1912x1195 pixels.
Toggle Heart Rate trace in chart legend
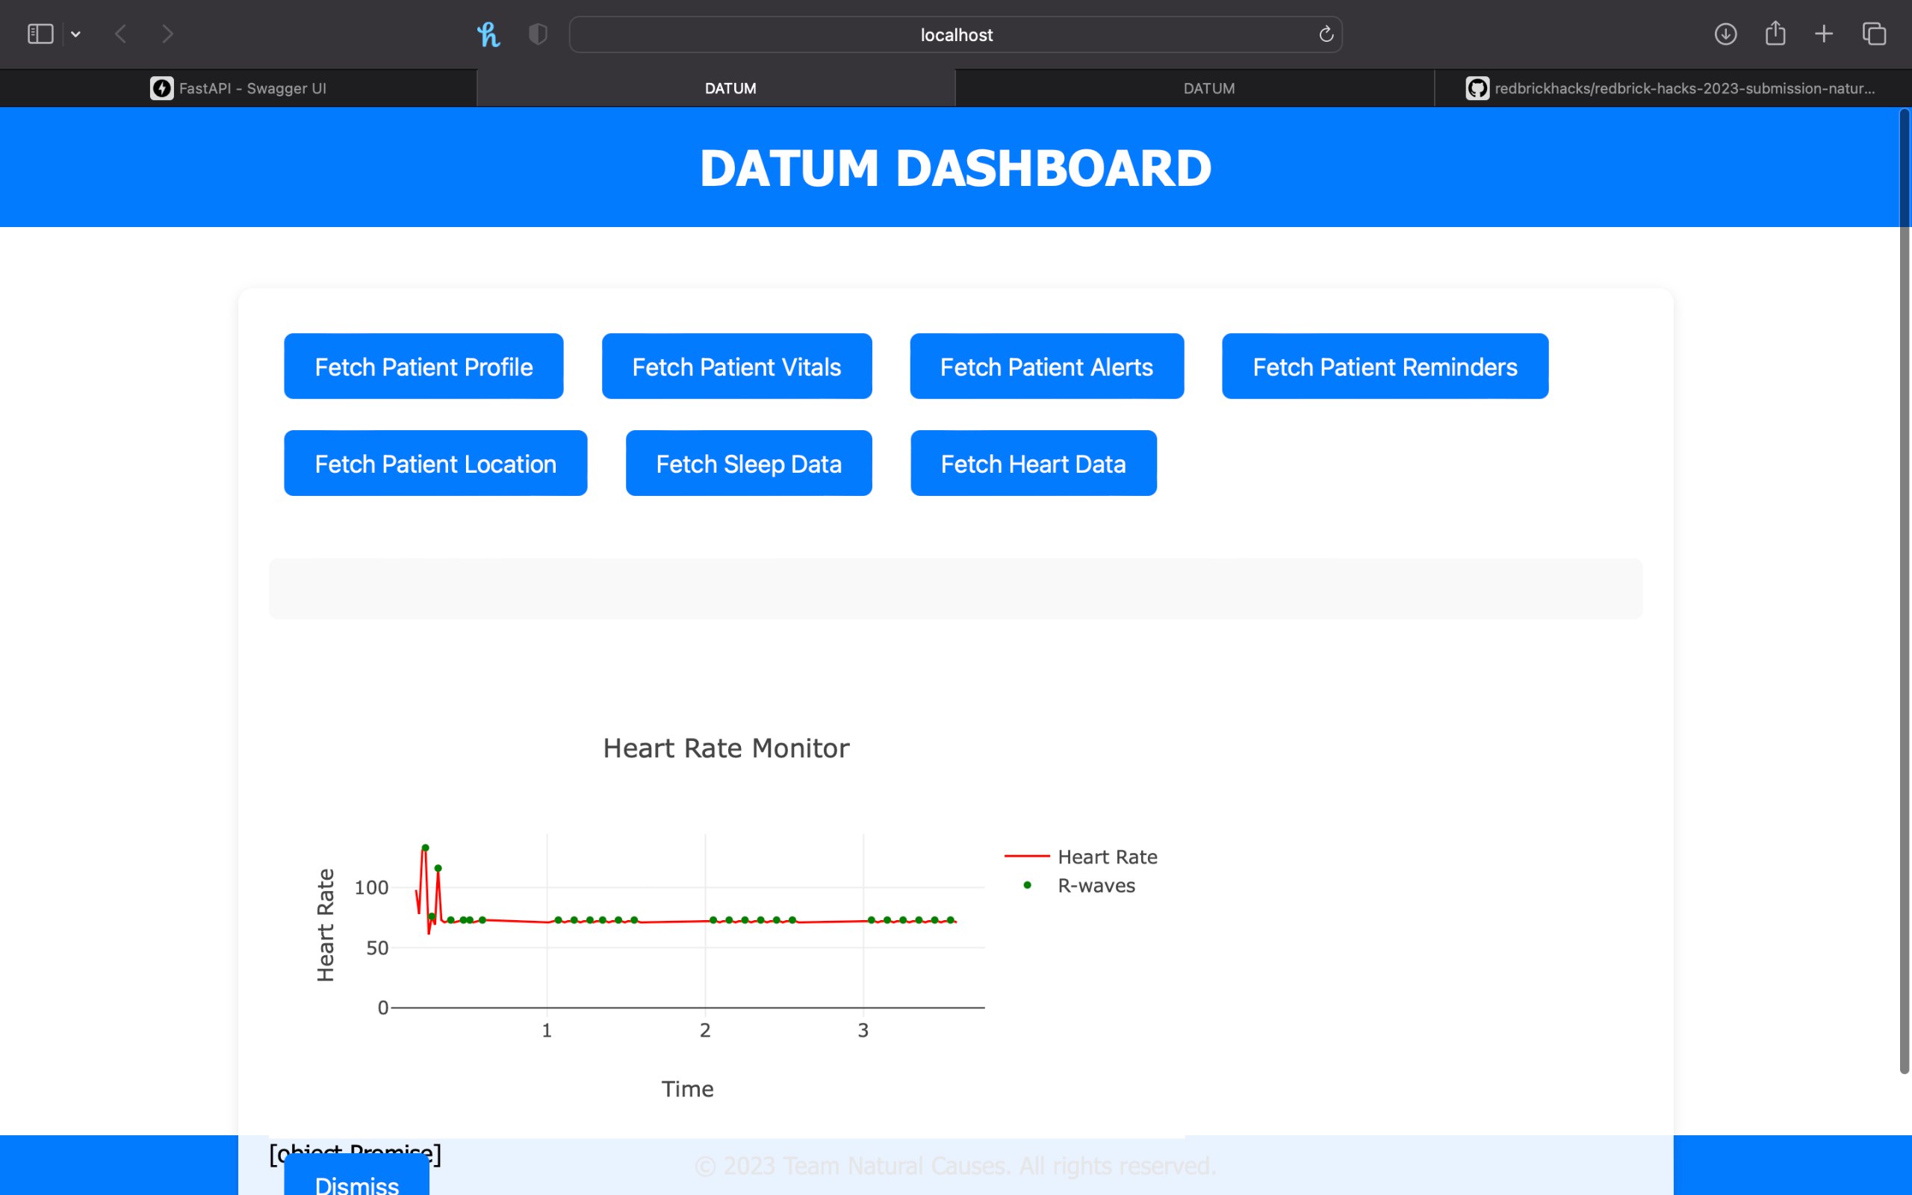1106,857
